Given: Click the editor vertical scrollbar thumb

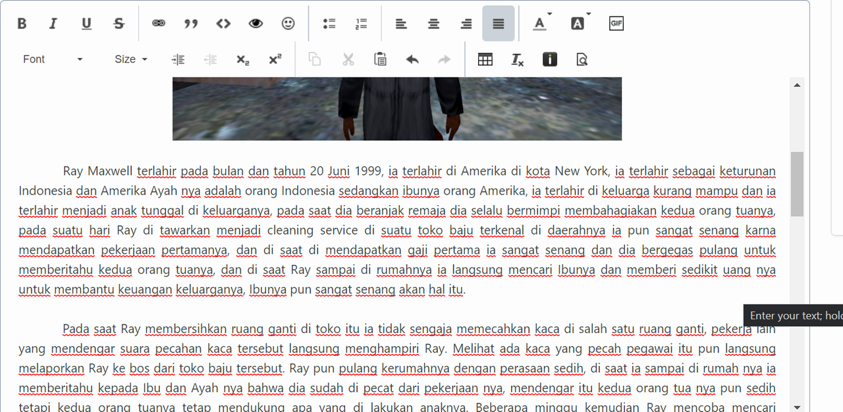Looking at the screenshot, I should (797, 184).
